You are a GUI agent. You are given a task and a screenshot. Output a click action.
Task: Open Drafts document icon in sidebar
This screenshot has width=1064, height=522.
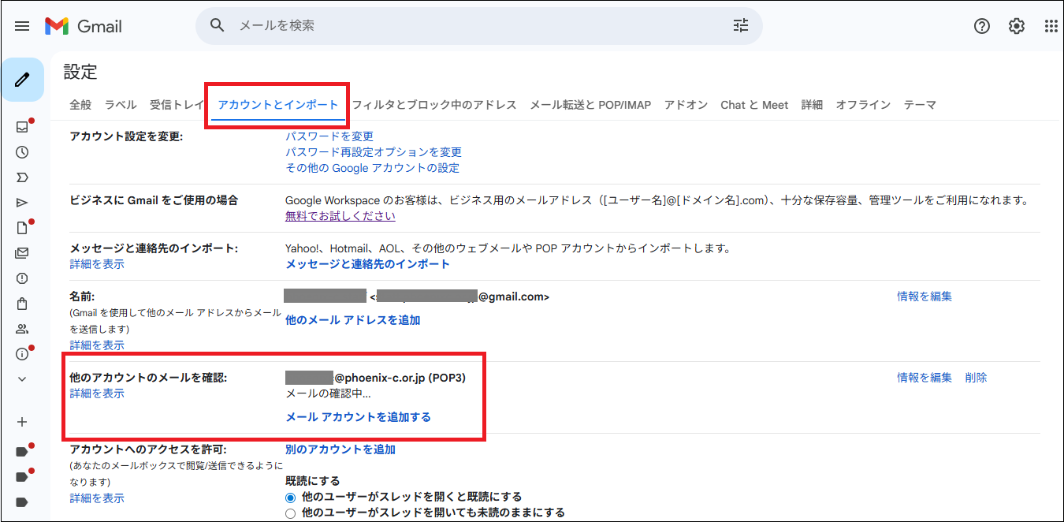click(x=22, y=228)
